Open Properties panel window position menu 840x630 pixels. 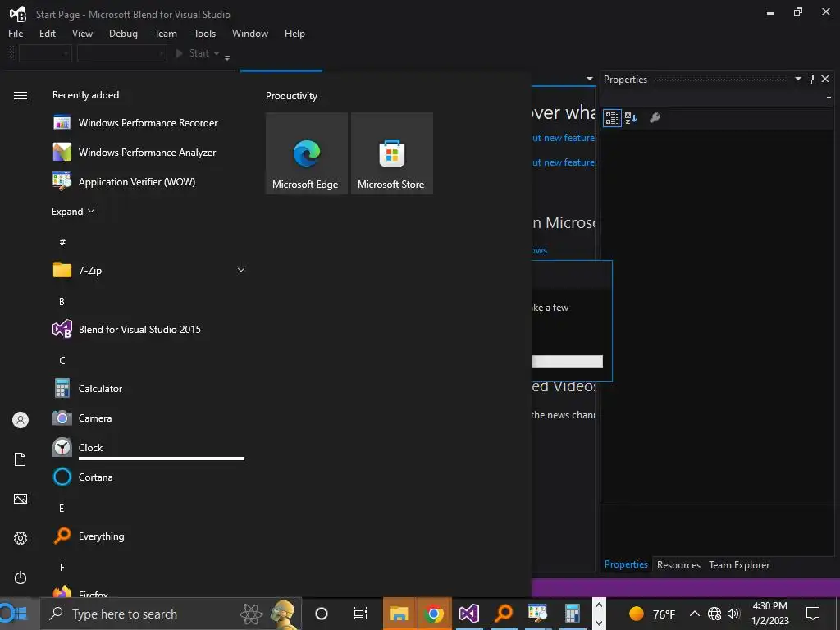click(797, 79)
